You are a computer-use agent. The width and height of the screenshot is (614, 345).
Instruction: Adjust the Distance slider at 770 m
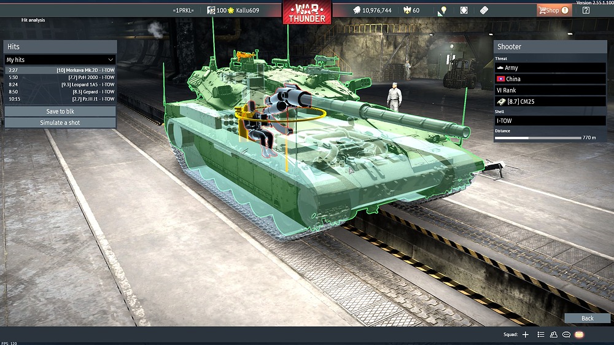(x=538, y=138)
